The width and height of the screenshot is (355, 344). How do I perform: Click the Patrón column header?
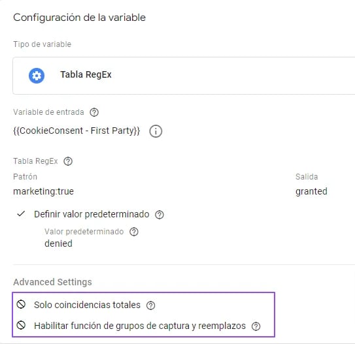point(25,177)
